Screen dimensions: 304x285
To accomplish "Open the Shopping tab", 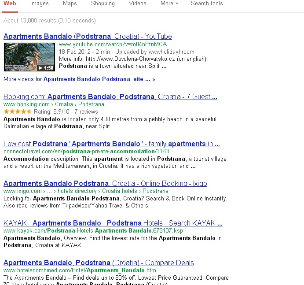I will [103, 3].
